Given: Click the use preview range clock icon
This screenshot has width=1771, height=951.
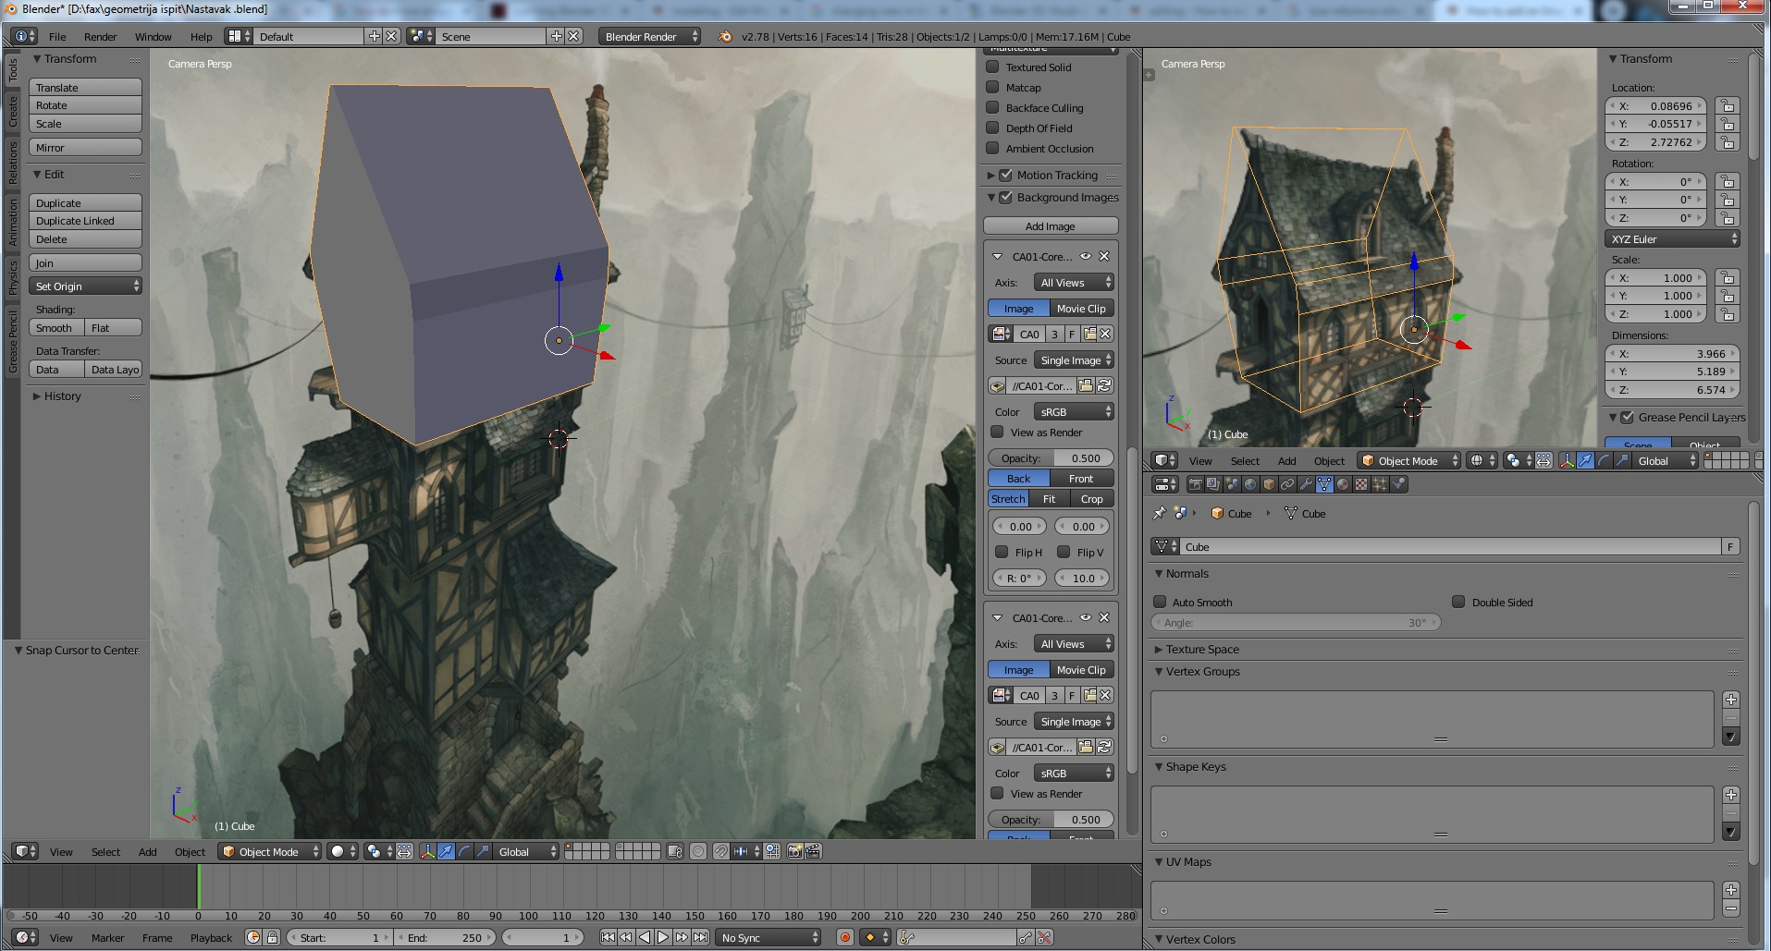Looking at the screenshot, I should pos(253,937).
